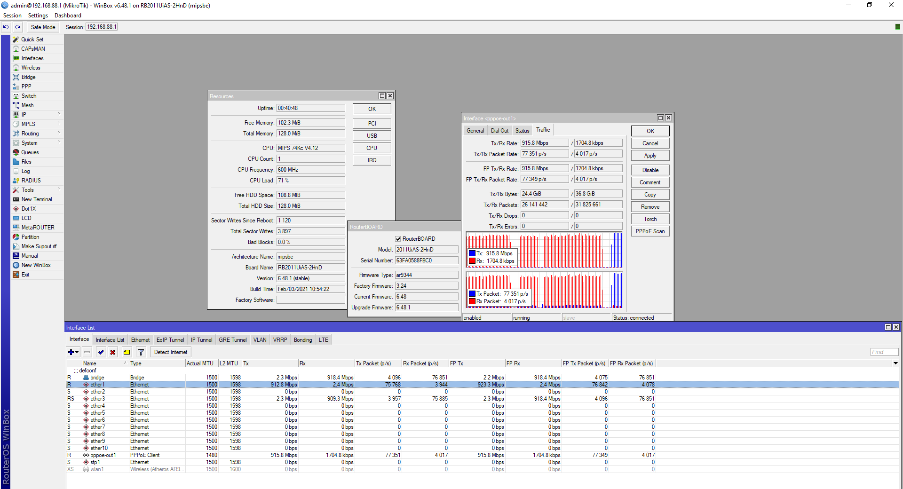
Task: Open the Switch sidebar item
Action: pos(29,96)
